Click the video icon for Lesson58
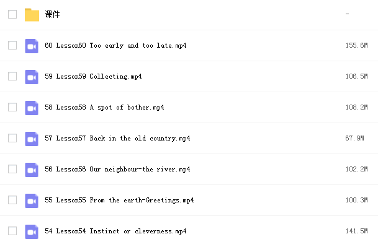Image resolution: width=378 pixels, height=242 pixels. point(32,108)
